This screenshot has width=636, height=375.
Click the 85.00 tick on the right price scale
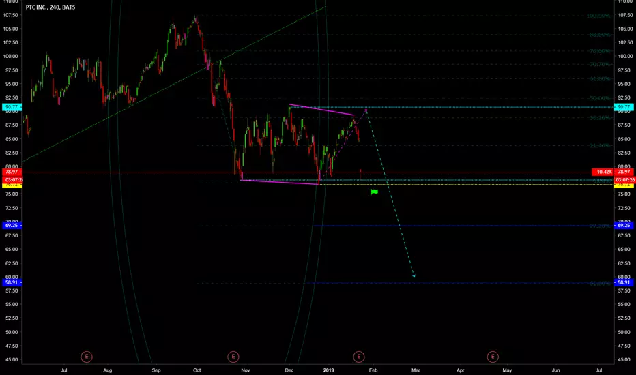(x=625, y=139)
